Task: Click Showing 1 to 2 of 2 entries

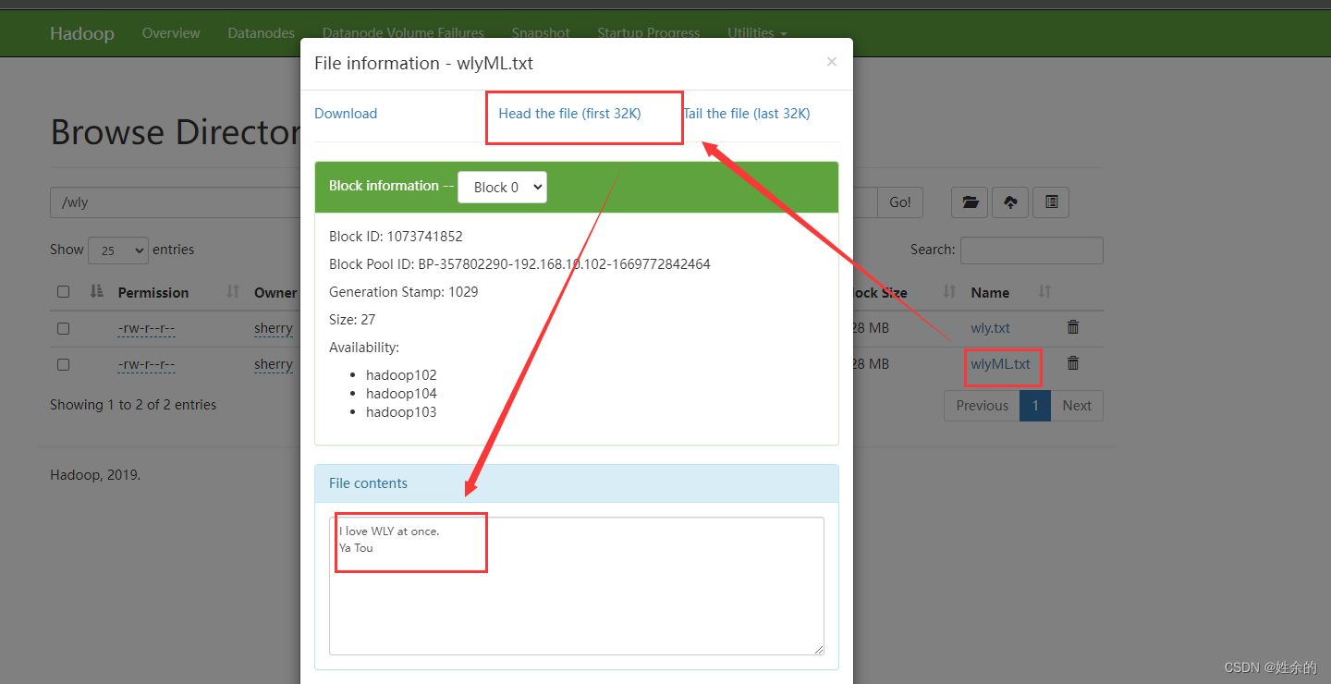Action: pos(133,405)
